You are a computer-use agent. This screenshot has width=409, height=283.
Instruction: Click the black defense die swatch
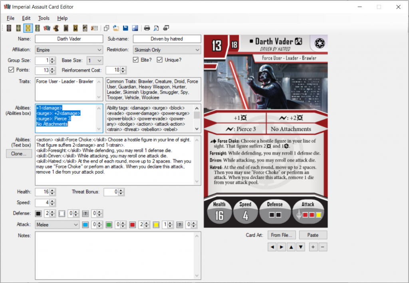tap(38, 214)
